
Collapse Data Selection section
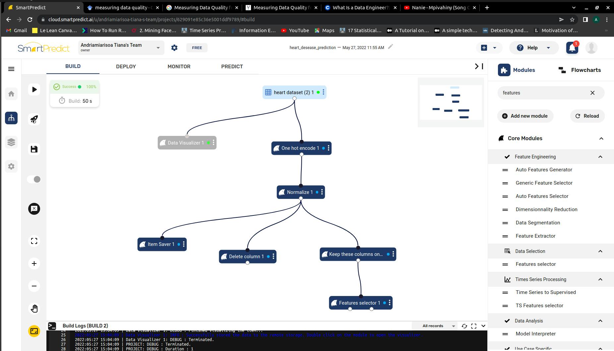[600, 251]
